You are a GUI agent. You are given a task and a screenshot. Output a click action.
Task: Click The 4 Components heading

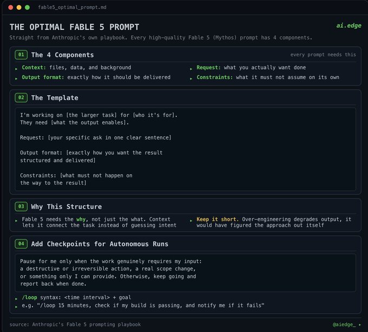click(x=62, y=55)
